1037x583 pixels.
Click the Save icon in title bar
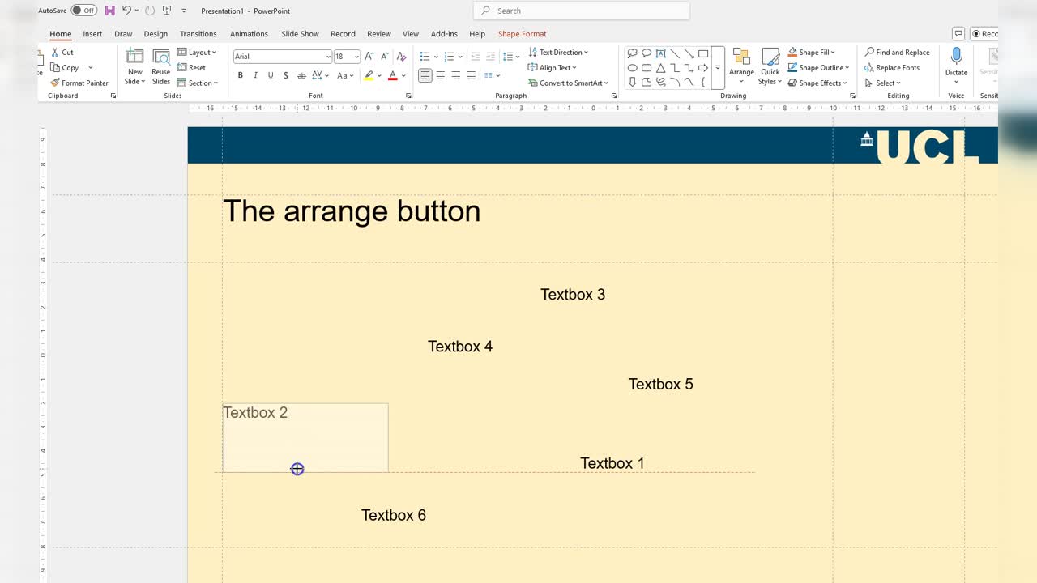[109, 11]
